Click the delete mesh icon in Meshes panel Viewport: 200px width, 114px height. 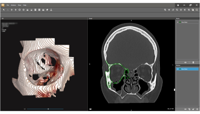tap(197, 109)
